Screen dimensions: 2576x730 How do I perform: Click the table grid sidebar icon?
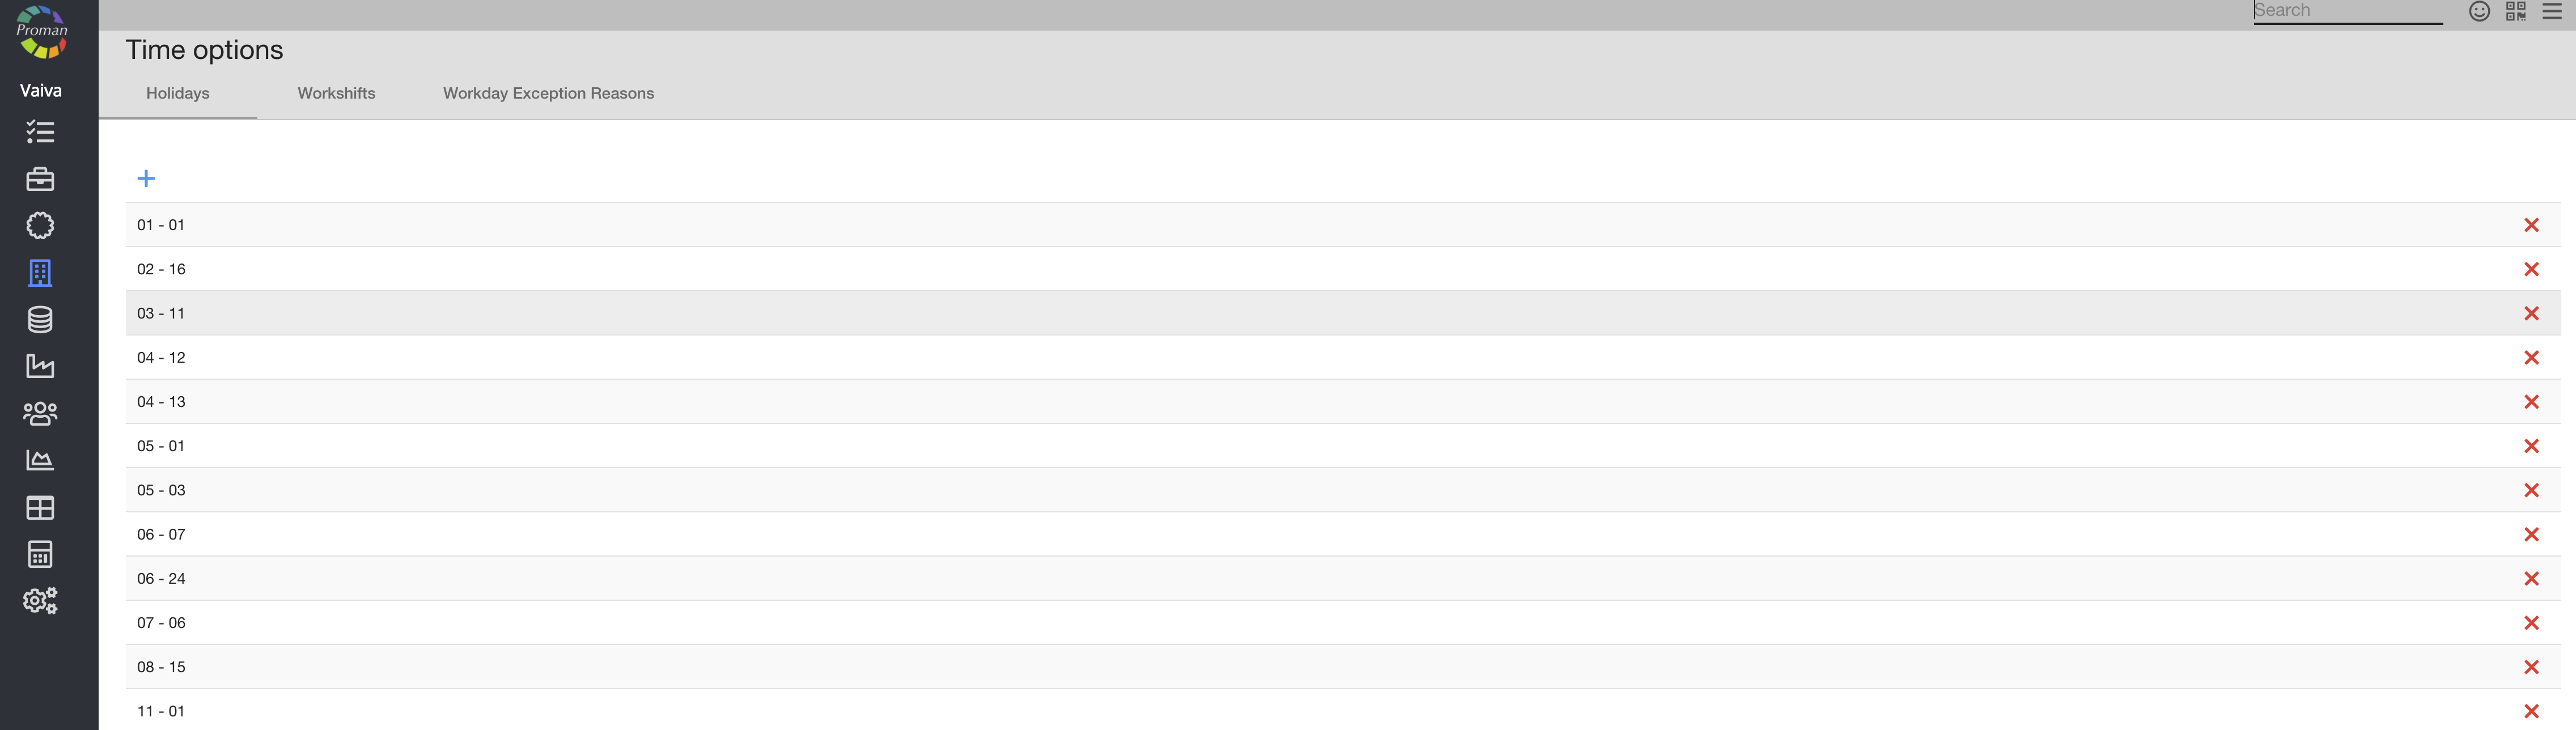pos(40,508)
